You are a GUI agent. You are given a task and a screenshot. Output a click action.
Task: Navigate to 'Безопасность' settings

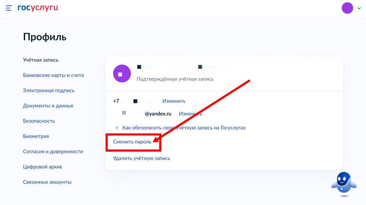click(x=39, y=121)
